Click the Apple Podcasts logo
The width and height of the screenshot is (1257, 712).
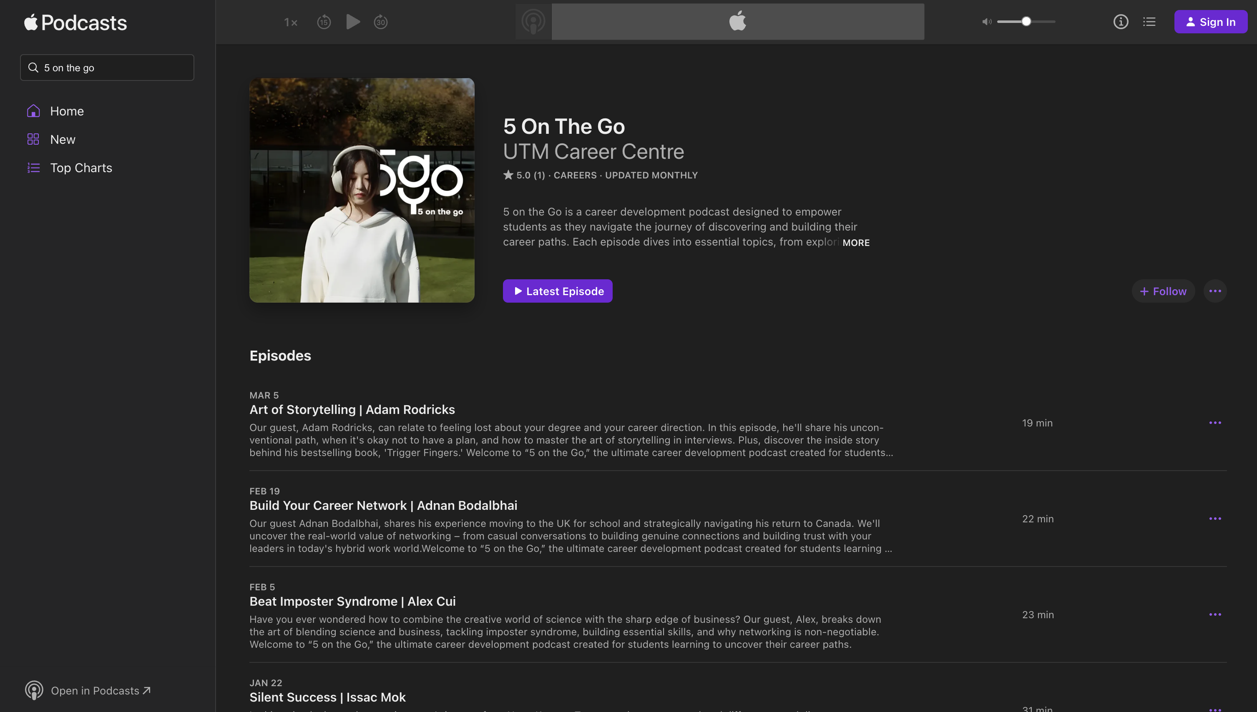pos(76,23)
